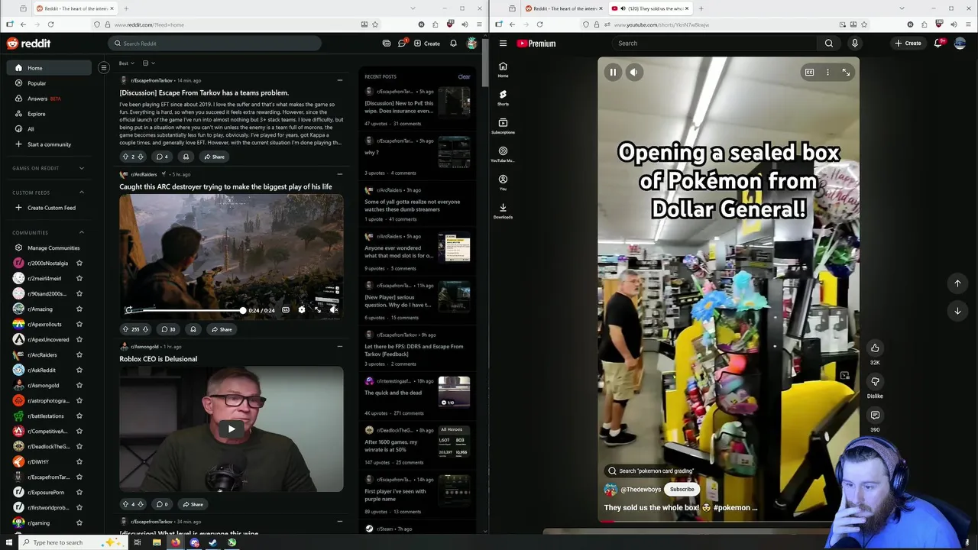Open the feed view layout dropdown
The height and width of the screenshot is (550, 978).
[x=148, y=63]
